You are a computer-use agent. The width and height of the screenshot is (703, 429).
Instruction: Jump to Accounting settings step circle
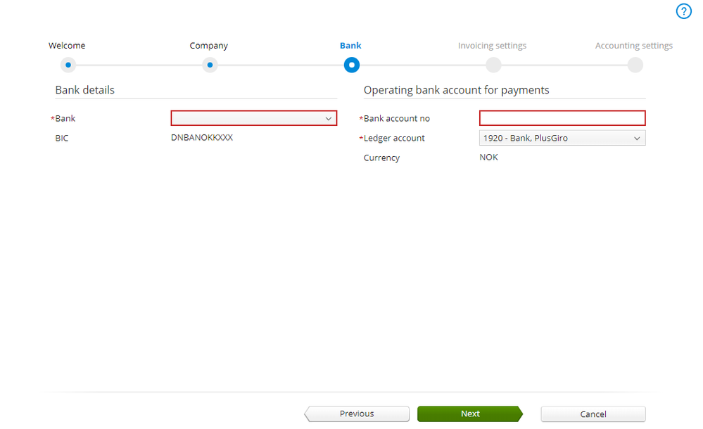pyautogui.click(x=635, y=65)
